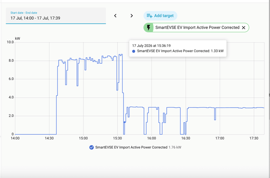The width and height of the screenshot is (270, 178).
Task: Advance to the next date range arrow
Action: 132,16
